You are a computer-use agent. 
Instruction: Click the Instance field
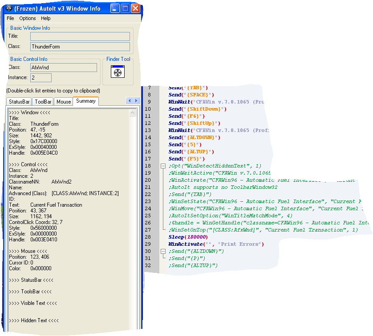41,78
